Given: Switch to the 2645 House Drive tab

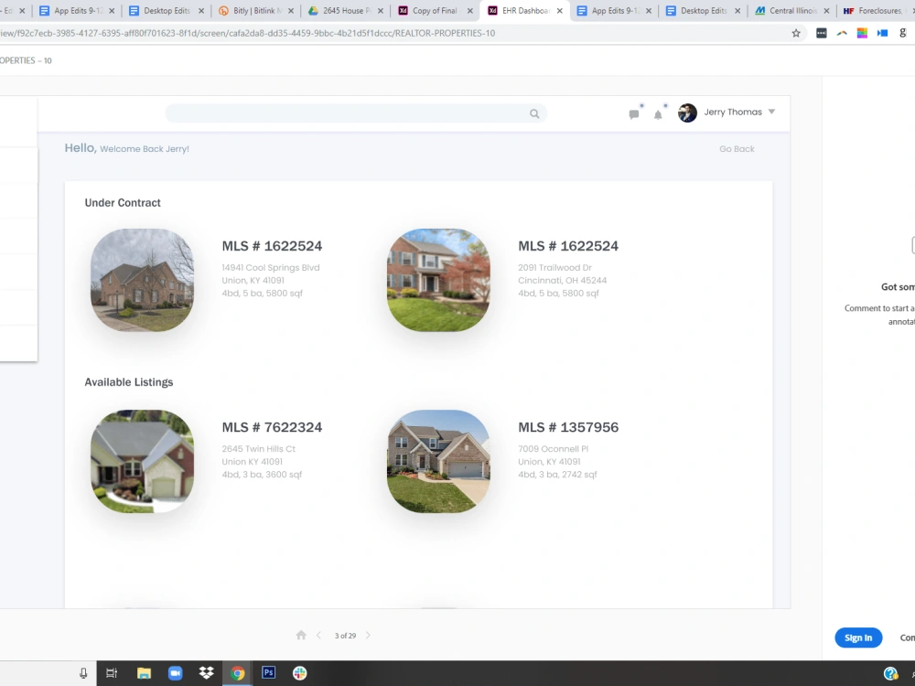Looking at the screenshot, I should pyautogui.click(x=345, y=10).
